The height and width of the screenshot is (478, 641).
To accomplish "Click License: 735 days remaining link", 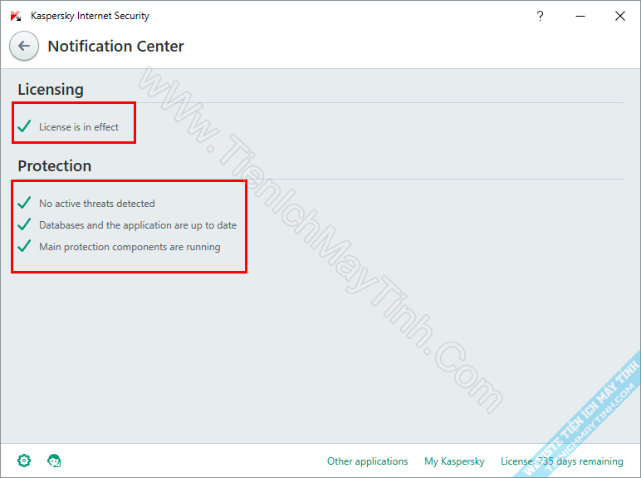I will 561,461.
